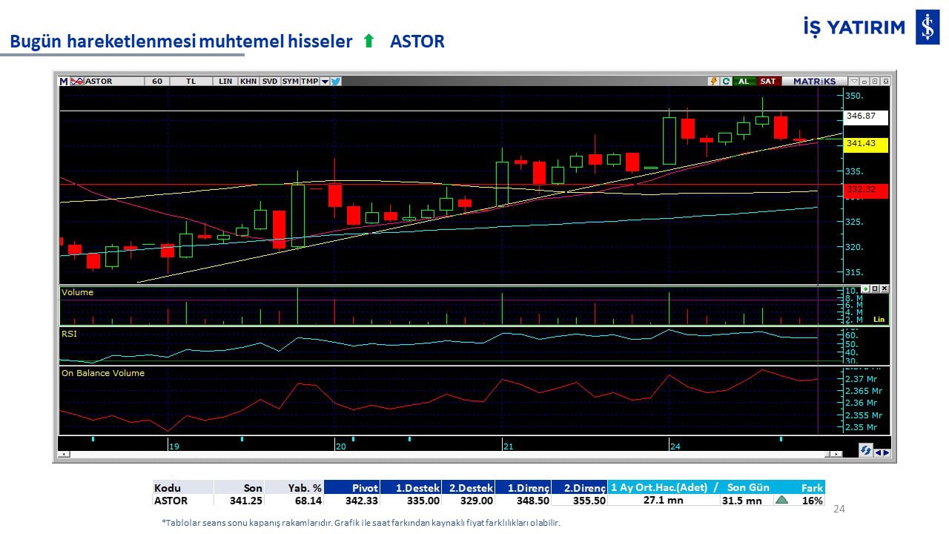Click the Kodu column header
Screen dimensions: 949x534
pos(183,487)
